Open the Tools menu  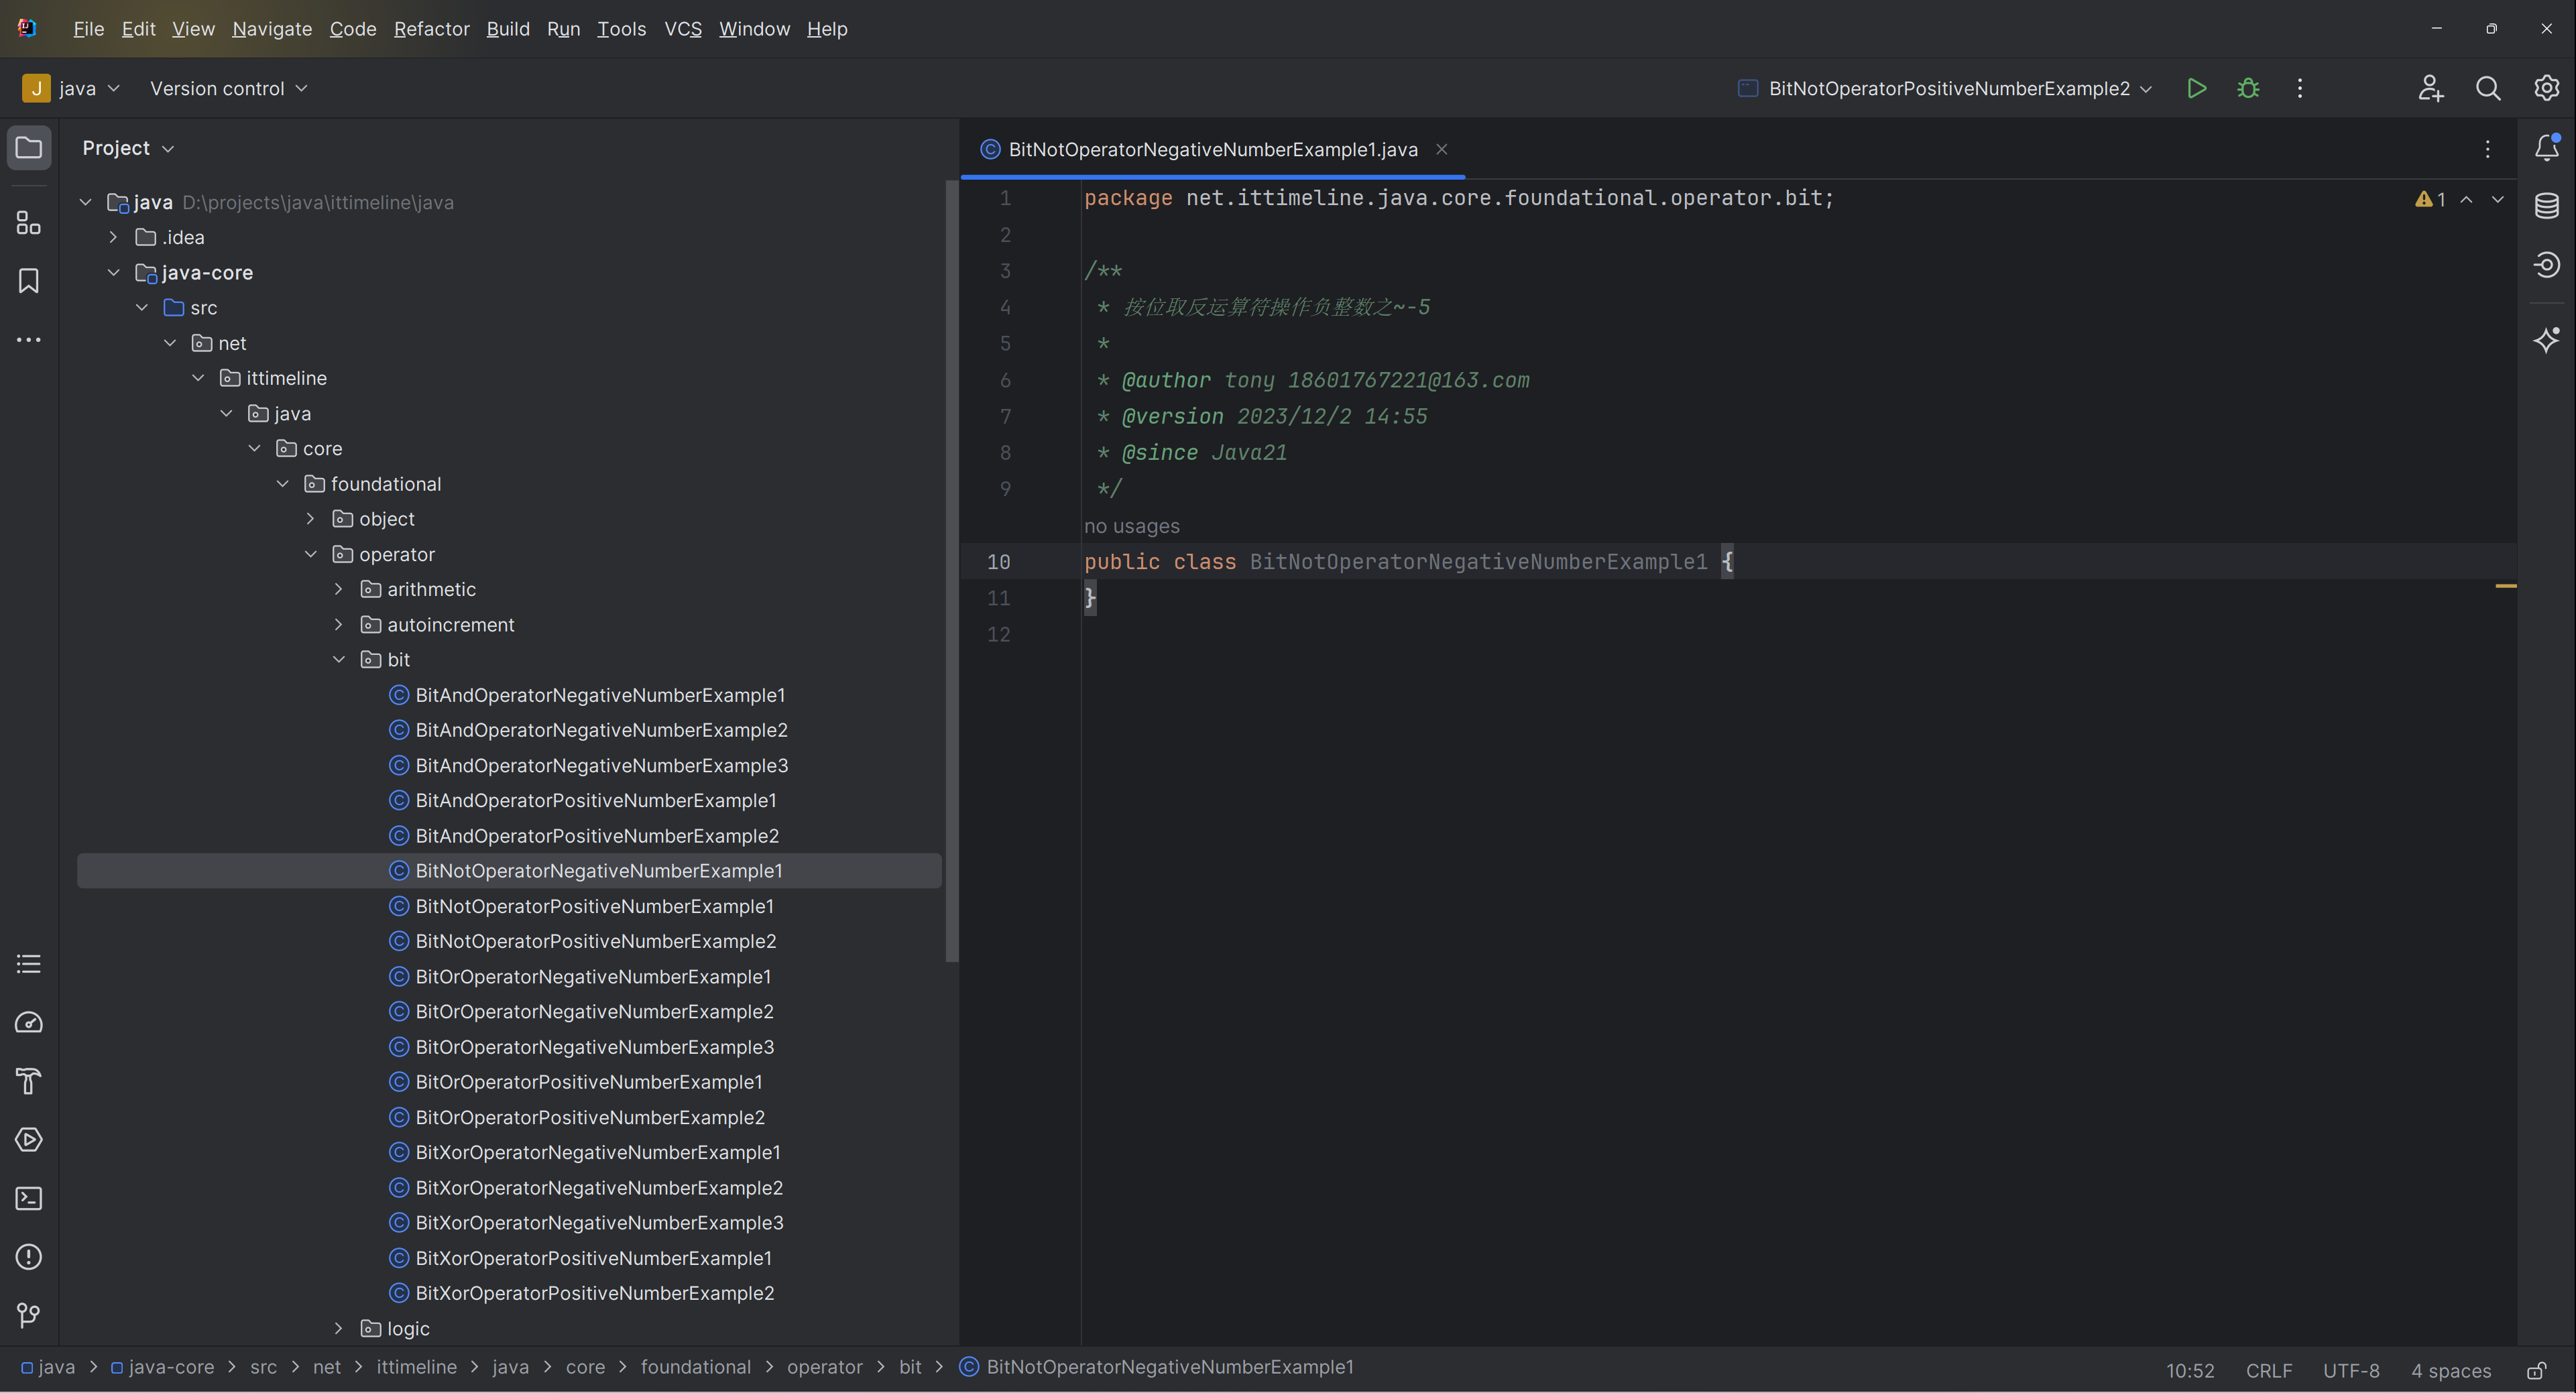621,29
